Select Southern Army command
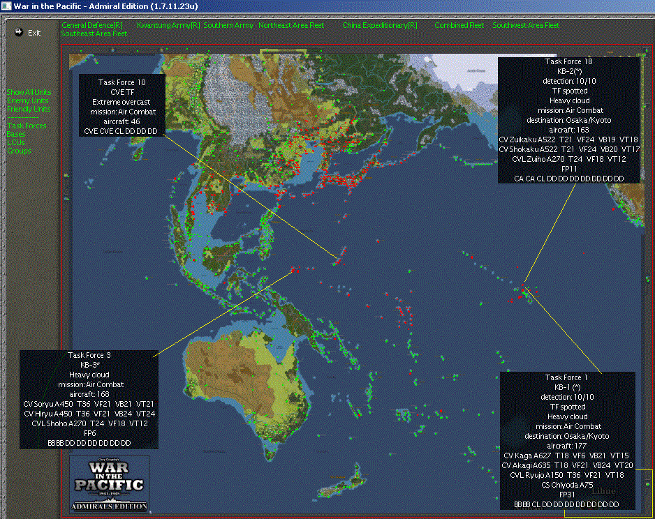This screenshot has width=655, height=519. coord(228,25)
